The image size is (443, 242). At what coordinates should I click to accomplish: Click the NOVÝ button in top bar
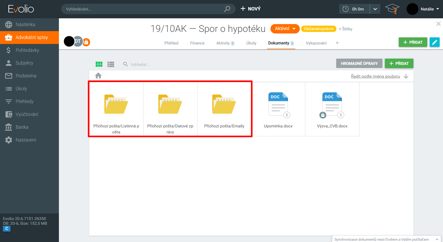pyautogui.click(x=251, y=9)
